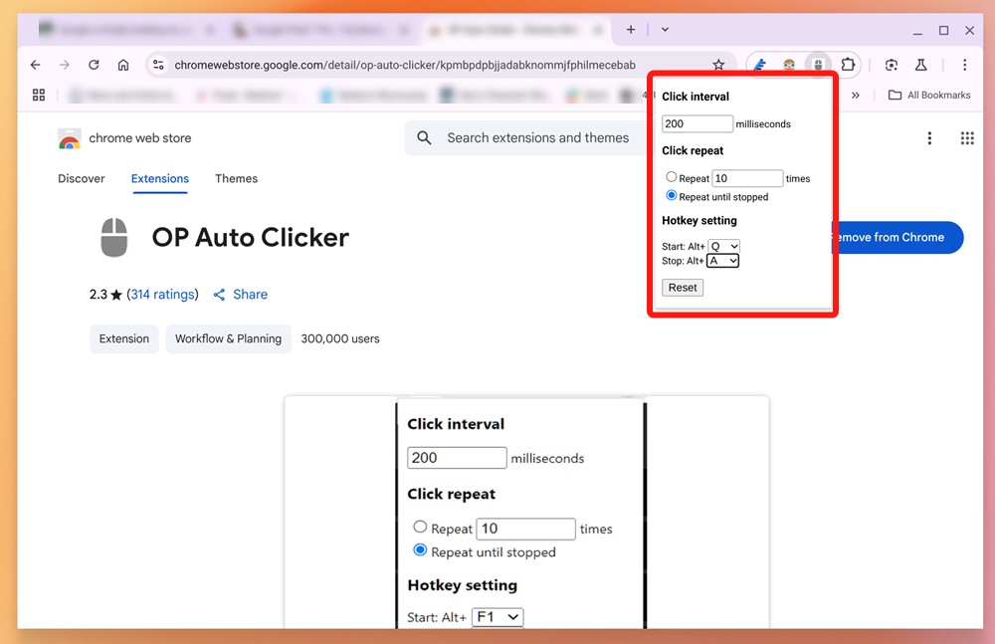
Task: Click the extension preview screenshot
Action: pos(526,512)
